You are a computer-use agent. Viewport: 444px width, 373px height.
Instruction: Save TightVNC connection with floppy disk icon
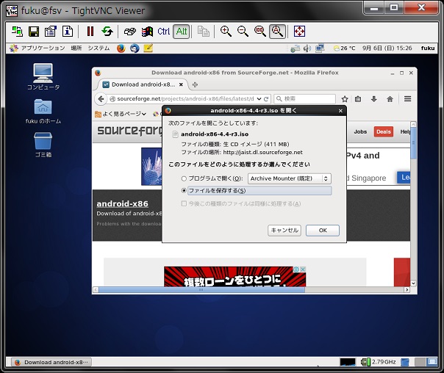[x=34, y=31]
